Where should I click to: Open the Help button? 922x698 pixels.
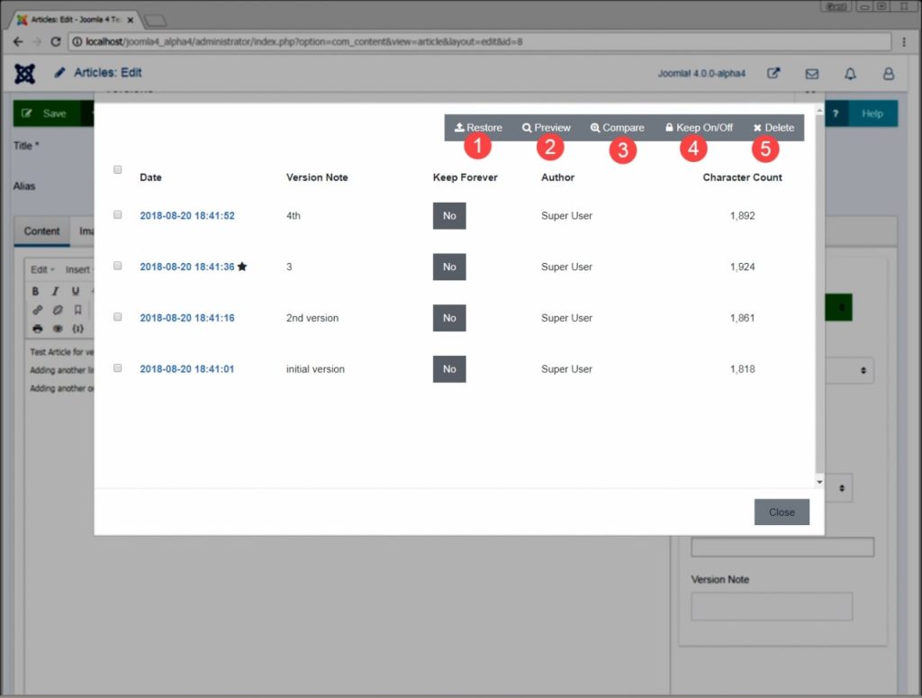coord(872,113)
